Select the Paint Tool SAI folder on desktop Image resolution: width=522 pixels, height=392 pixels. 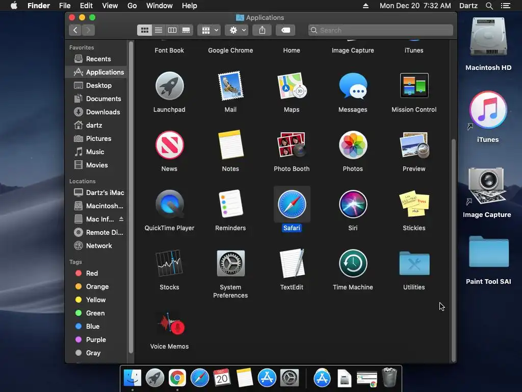tap(489, 252)
